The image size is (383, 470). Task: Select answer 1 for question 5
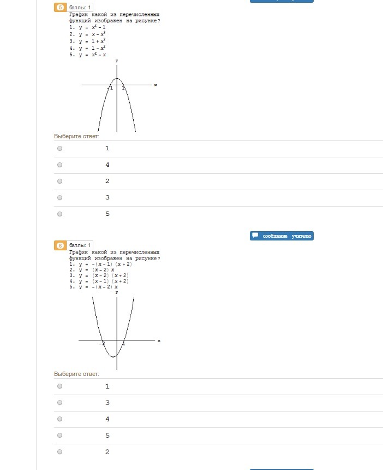pos(60,148)
